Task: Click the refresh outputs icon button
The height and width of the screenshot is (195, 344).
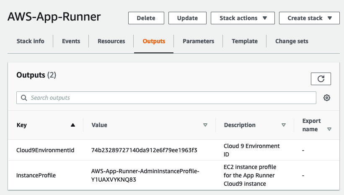Action: (x=321, y=79)
